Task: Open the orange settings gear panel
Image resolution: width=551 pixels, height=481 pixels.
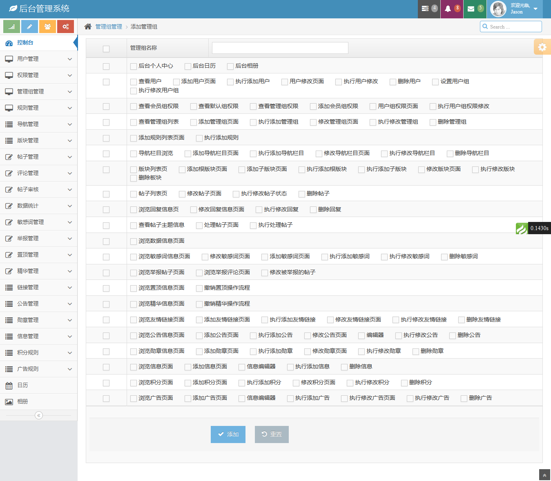Action: (x=542, y=47)
